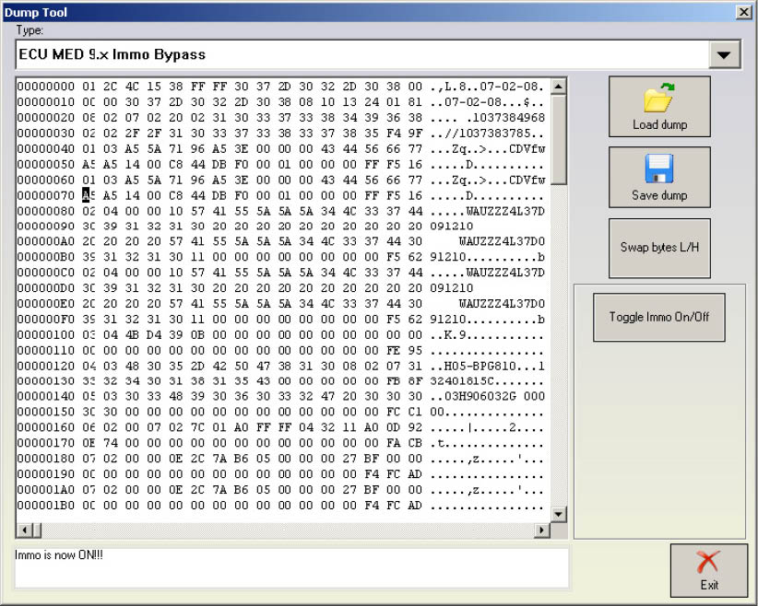
Task: Select the highlighted byte at offset 00000070
Action: [x=87, y=195]
